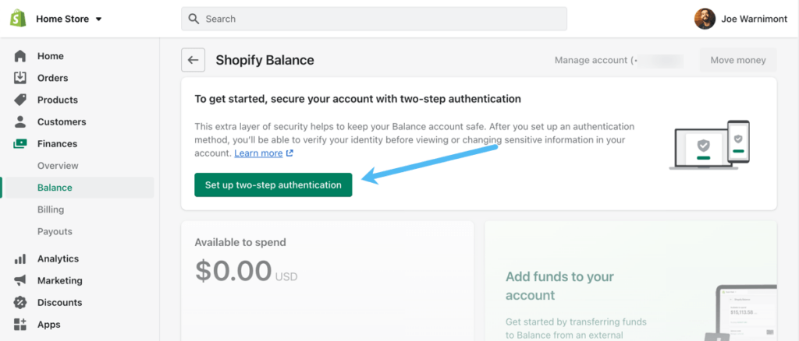Open the Joe Warnimont account menu
This screenshot has width=799, height=341.
coord(742,19)
